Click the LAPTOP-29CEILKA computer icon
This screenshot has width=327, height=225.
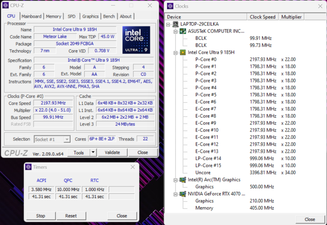click(x=176, y=24)
